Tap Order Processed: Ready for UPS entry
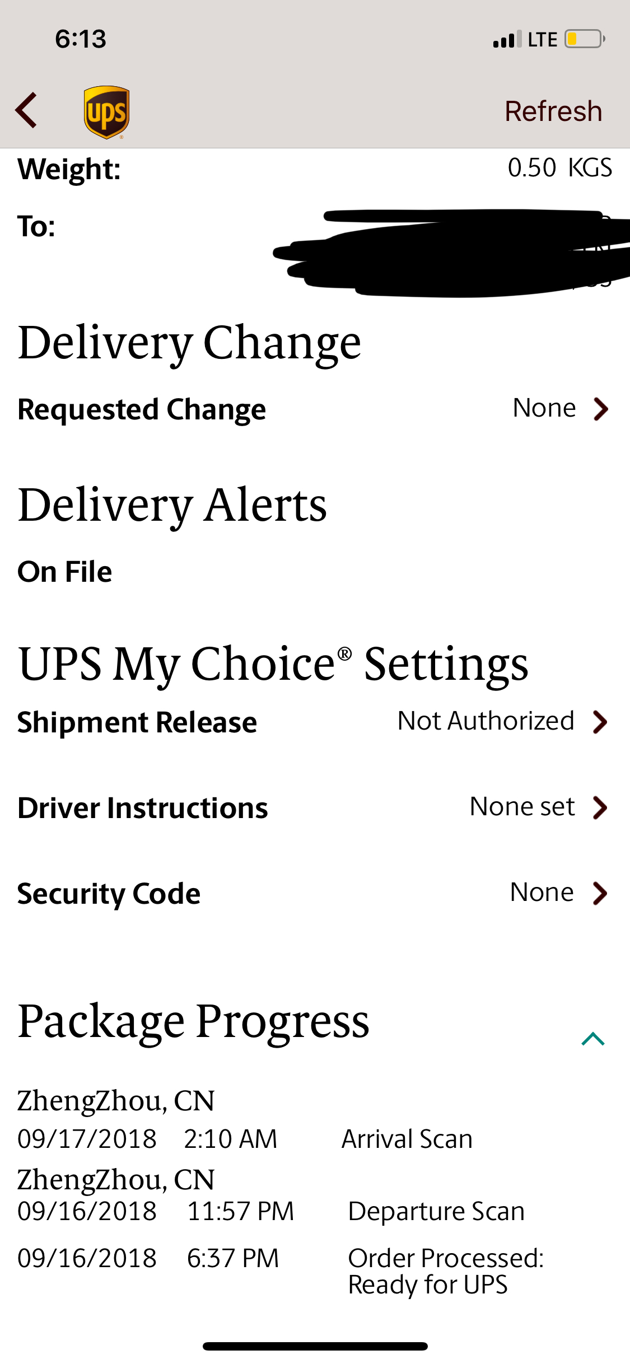This screenshot has height=1364, width=630. click(445, 1271)
